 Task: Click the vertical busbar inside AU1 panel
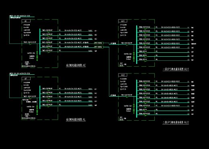[137, 45]
